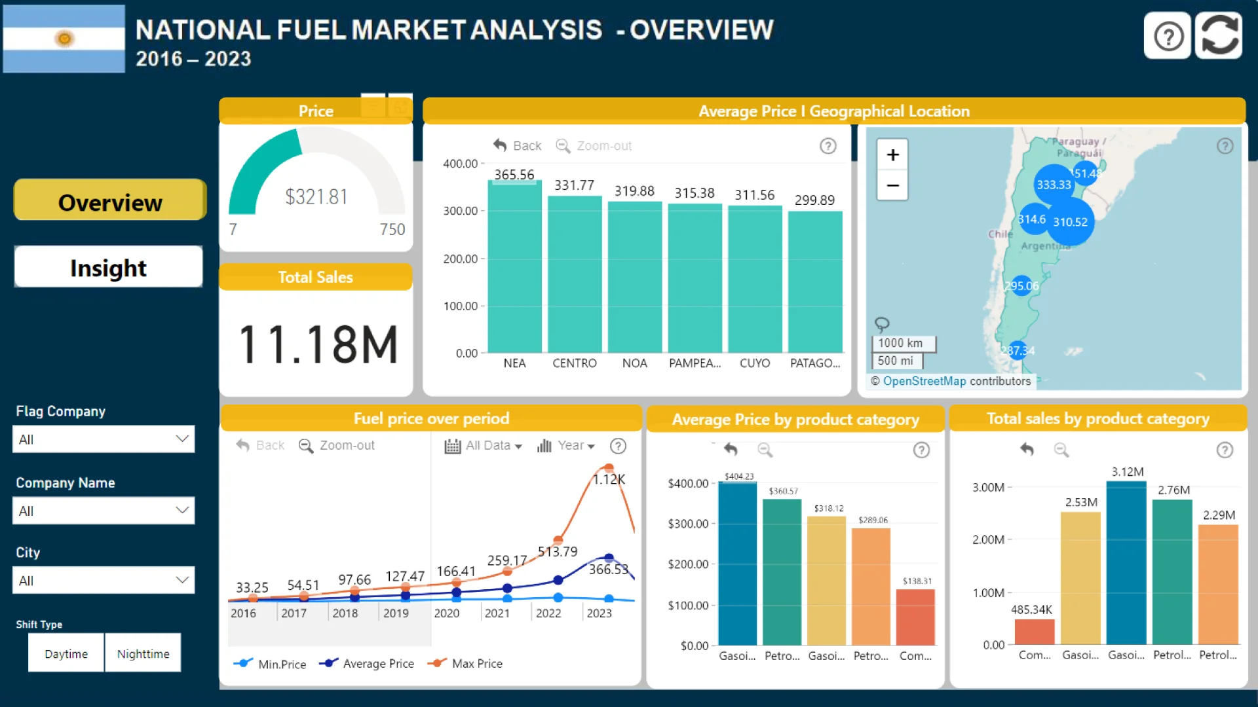Open the All Data dropdown
Image resolution: width=1258 pixels, height=707 pixels.
pyautogui.click(x=484, y=446)
